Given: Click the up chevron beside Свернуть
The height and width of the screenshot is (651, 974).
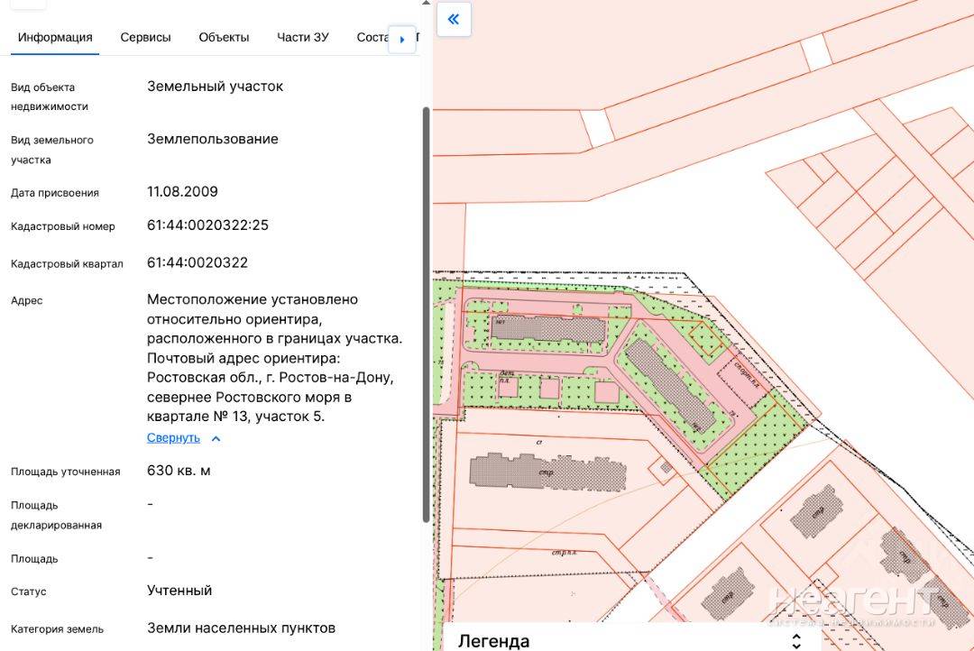Looking at the screenshot, I should (x=216, y=438).
